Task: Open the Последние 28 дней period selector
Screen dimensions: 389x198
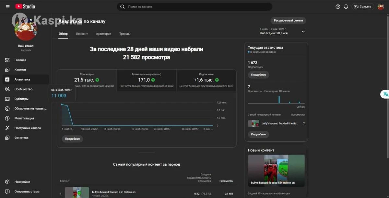Action: 274,33
